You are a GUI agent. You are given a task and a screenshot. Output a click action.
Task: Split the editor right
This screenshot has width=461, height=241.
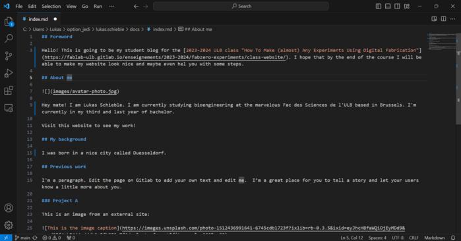(443, 19)
